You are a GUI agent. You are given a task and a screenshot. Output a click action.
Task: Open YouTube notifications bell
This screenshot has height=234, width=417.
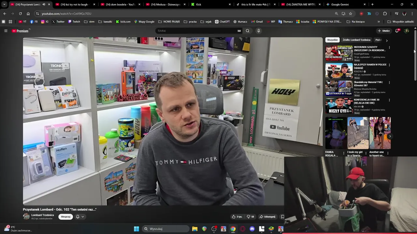(397, 31)
